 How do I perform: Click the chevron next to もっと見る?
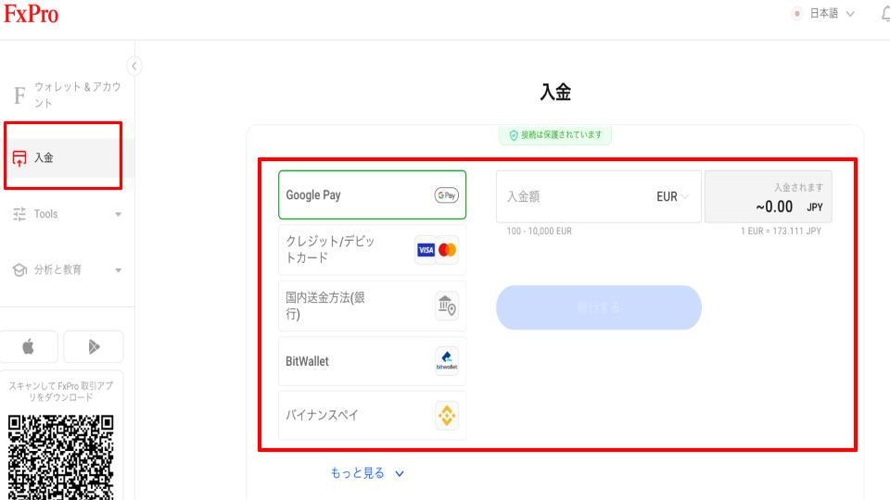[400, 474]
